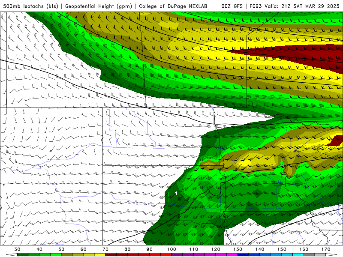Click the '140' label on the color scale
Image resolution: width=343 pixels, height=257 pixels.
260,249
